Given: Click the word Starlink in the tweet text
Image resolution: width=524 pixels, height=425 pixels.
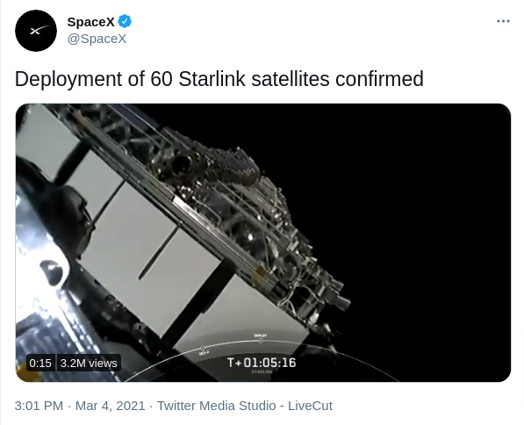Looking at the screenshot, I should 212,79.
